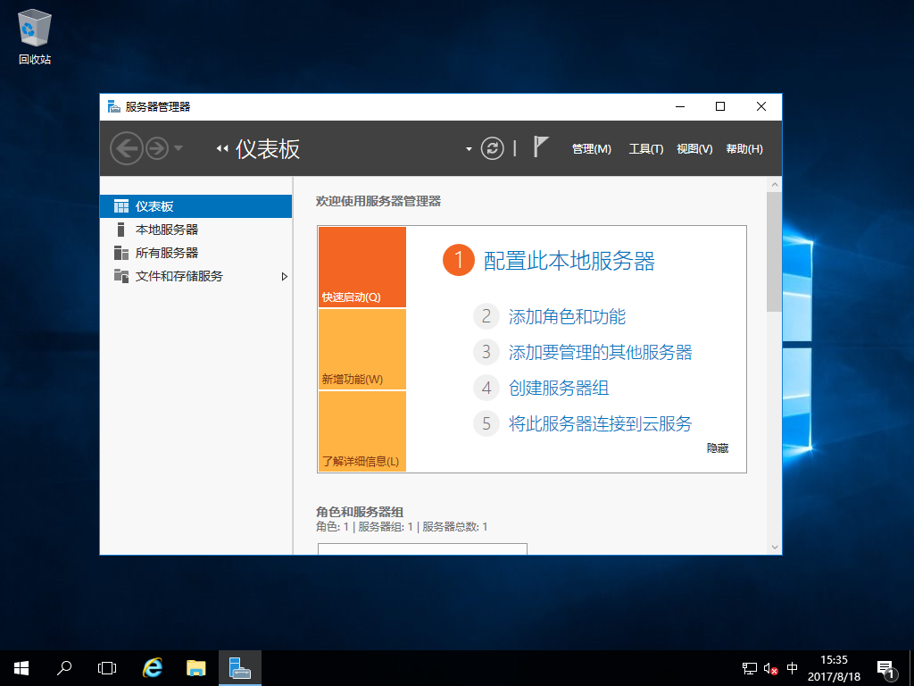Click the Task View taskbar icon
Image resolution: width=914 pixels, height=686 pixels.
pyautogui.click(x=107, y=667)
